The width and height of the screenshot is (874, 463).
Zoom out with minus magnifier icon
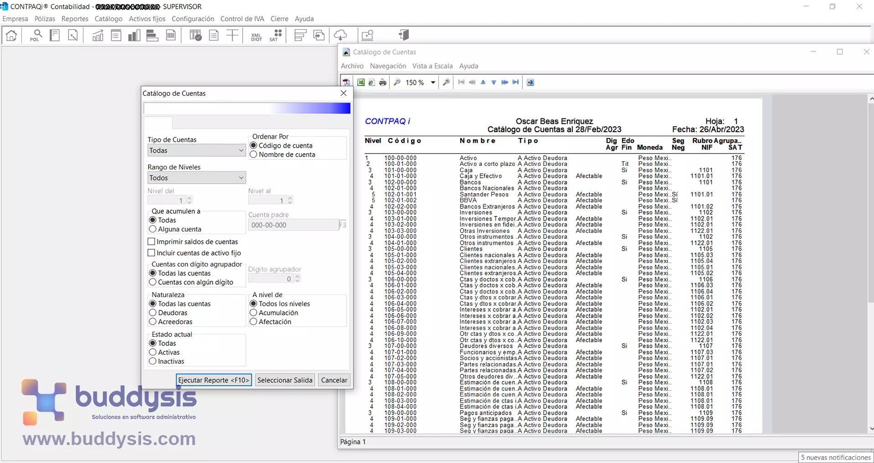[397, 82]
